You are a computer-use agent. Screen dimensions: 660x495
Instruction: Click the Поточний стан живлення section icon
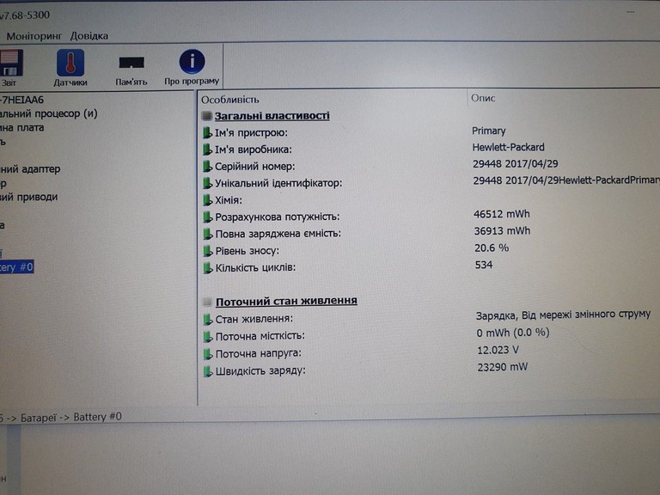coord(207,302)
